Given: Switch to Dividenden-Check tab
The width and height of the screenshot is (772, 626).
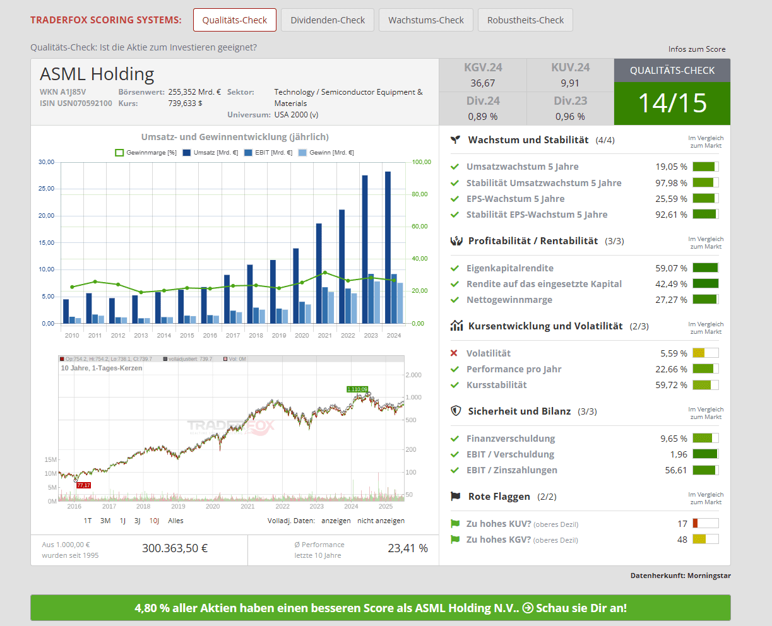Looking at the screenshot, I should (328, 20).
